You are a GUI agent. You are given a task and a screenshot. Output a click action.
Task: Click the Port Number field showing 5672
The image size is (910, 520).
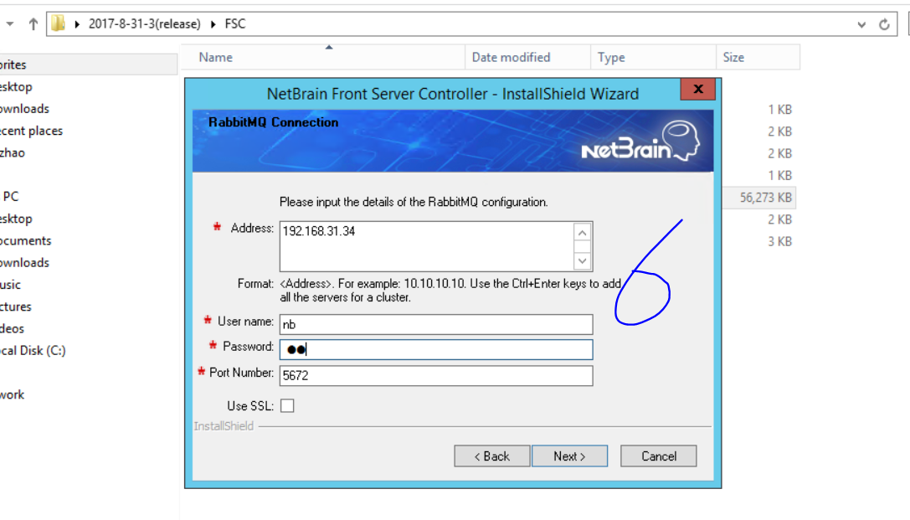pos(436,375)
